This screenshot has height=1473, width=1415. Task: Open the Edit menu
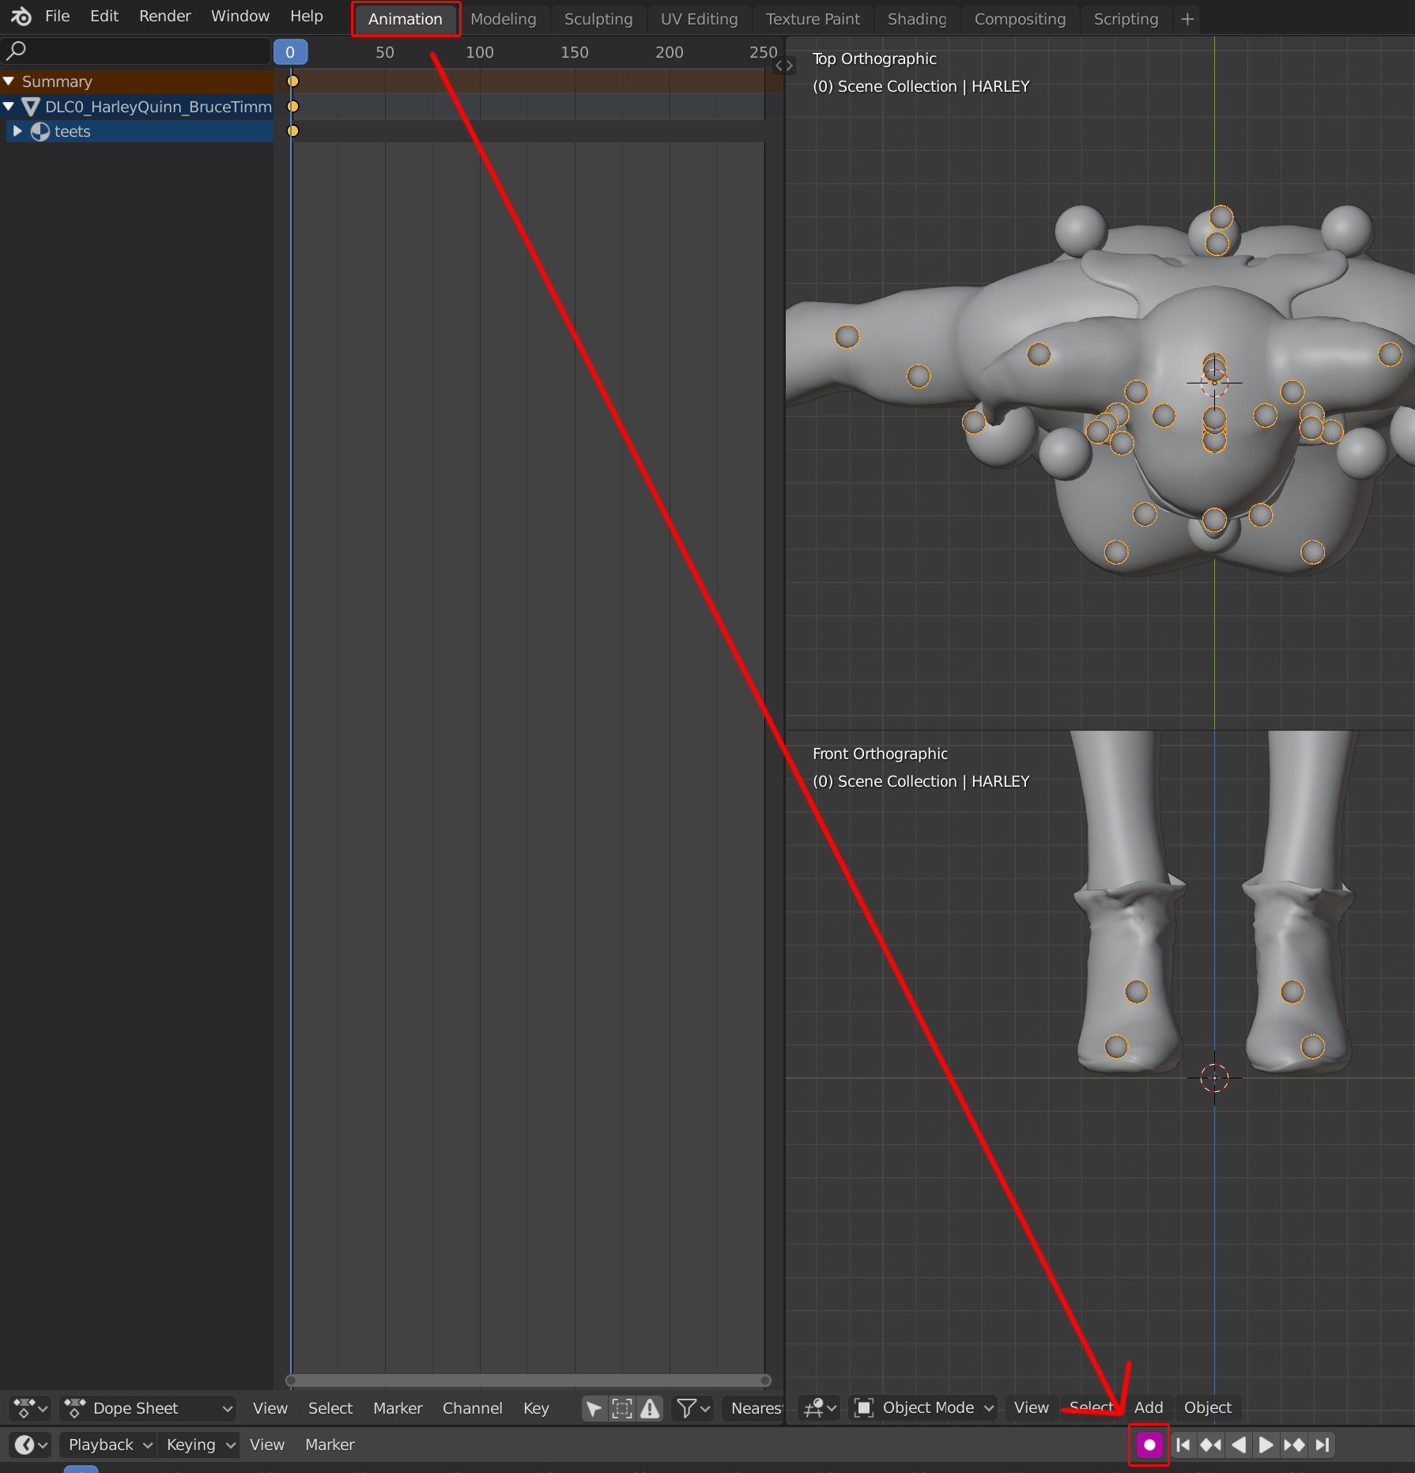(104, 17)
